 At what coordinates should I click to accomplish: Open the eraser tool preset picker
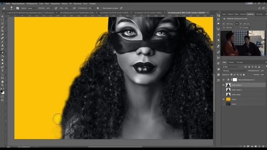click(x=5, y=8)
